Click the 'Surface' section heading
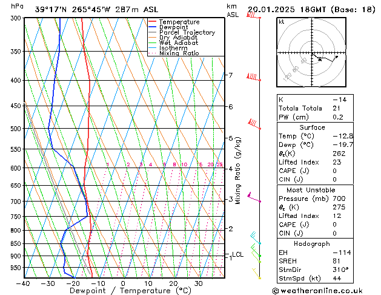The width and height of the screenshot is (381, 295). pyautogui.click(x=312, y=127)
